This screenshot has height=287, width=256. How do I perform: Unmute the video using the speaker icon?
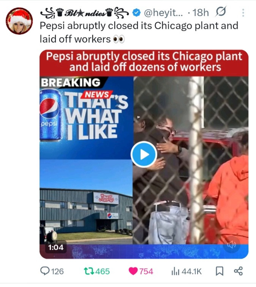tap(231, 245)
